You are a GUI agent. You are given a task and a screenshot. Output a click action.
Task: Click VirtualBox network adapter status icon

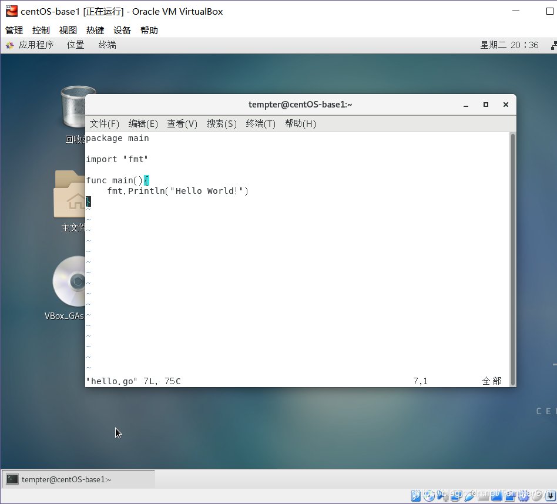456,495
